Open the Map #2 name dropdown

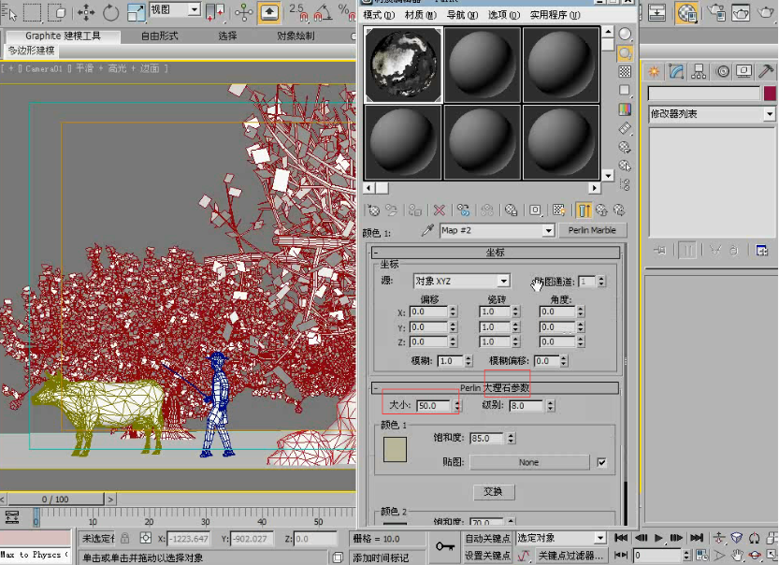pos(497,230)
